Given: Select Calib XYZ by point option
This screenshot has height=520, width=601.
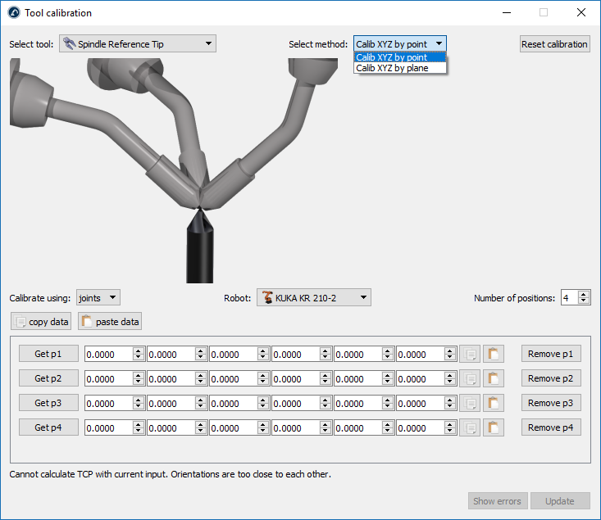Looking at the screenshot, I should click(392, 57).
